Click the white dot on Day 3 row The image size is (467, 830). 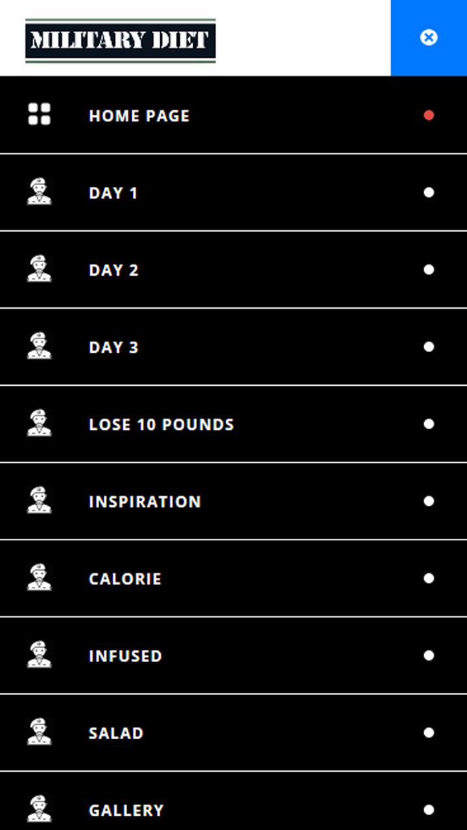coord(428,347)
